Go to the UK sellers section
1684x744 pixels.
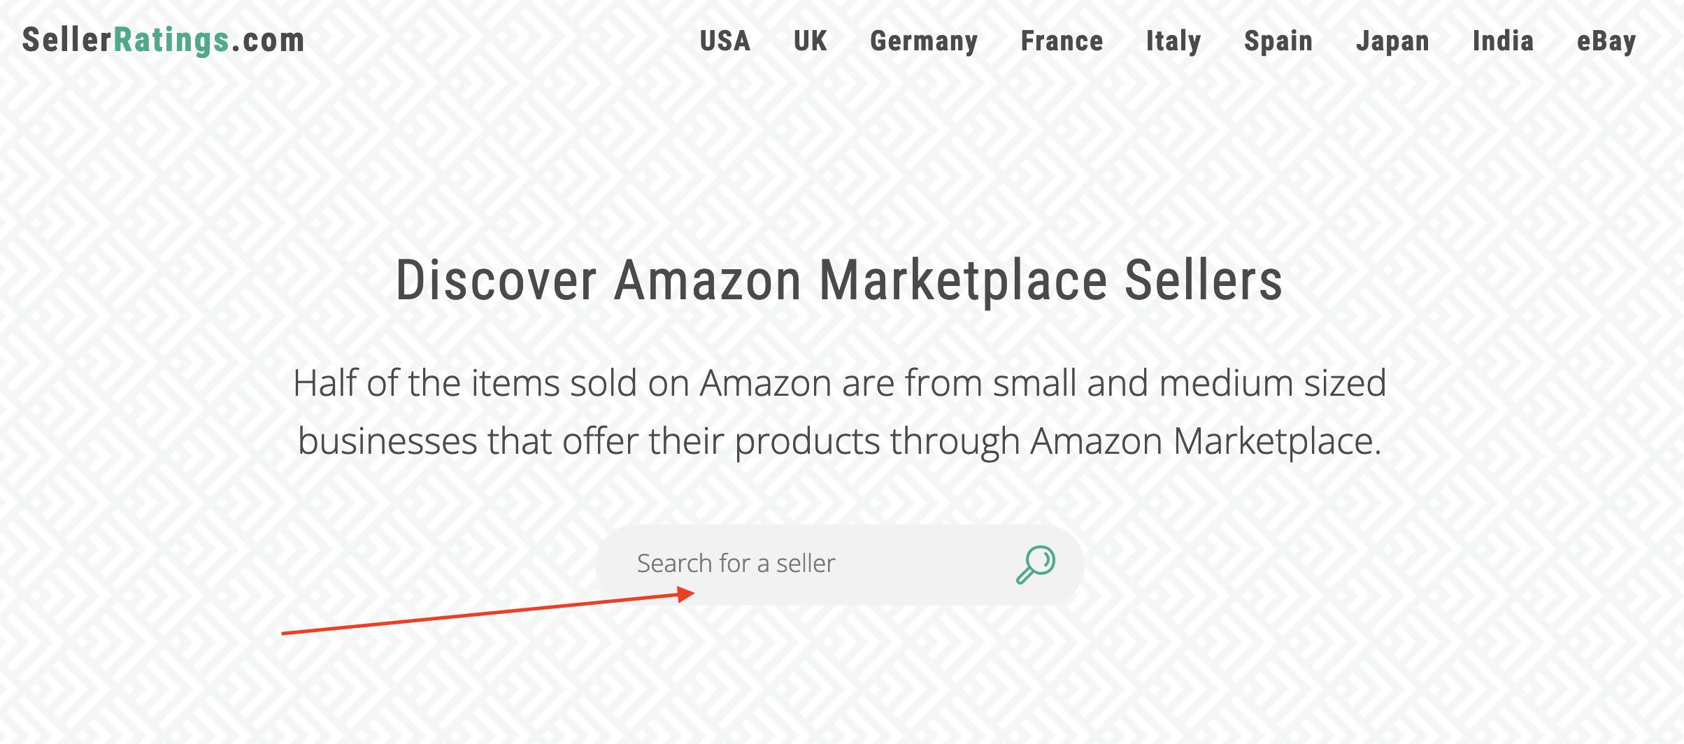pyautogui.click(x=811, y=41)
